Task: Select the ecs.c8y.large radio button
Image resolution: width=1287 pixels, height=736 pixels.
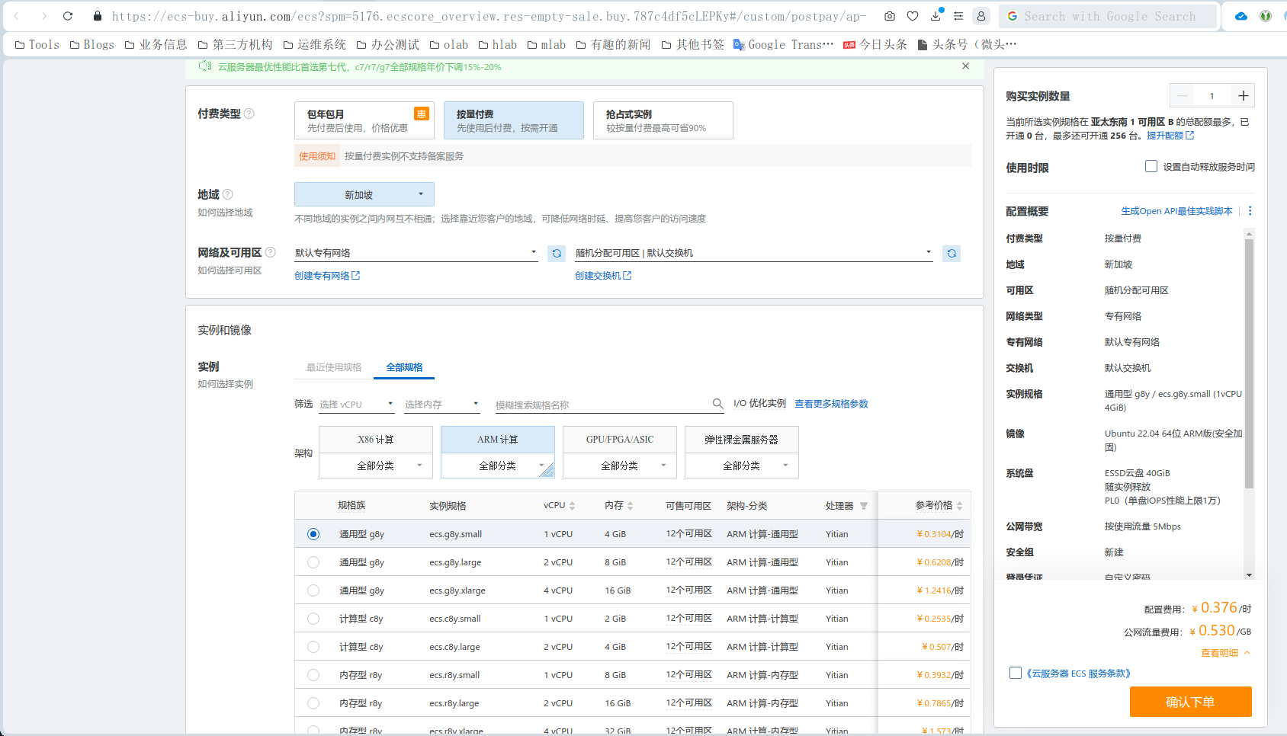Action: click(x=313, y=647)
